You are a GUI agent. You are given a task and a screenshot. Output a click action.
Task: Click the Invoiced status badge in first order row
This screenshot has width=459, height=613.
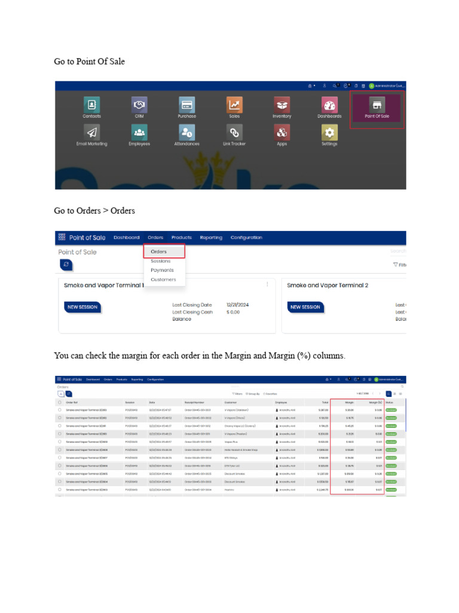coord(391,410)
